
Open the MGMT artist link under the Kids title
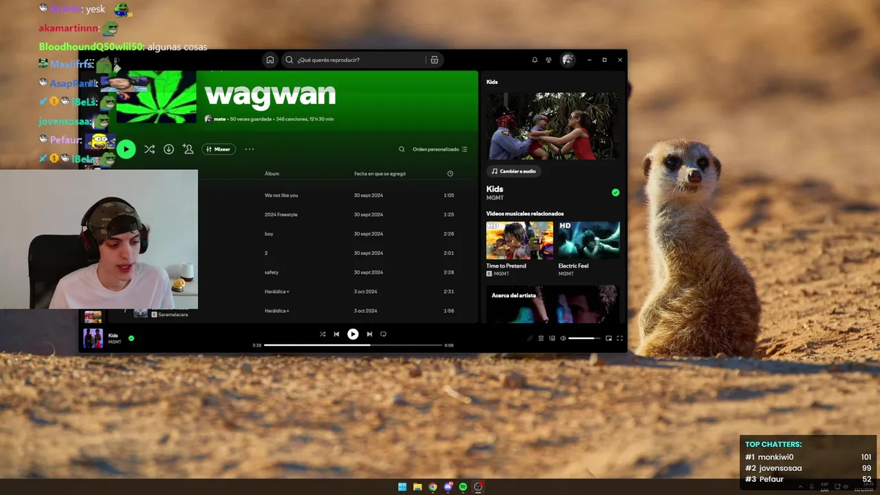coord(495,198)
